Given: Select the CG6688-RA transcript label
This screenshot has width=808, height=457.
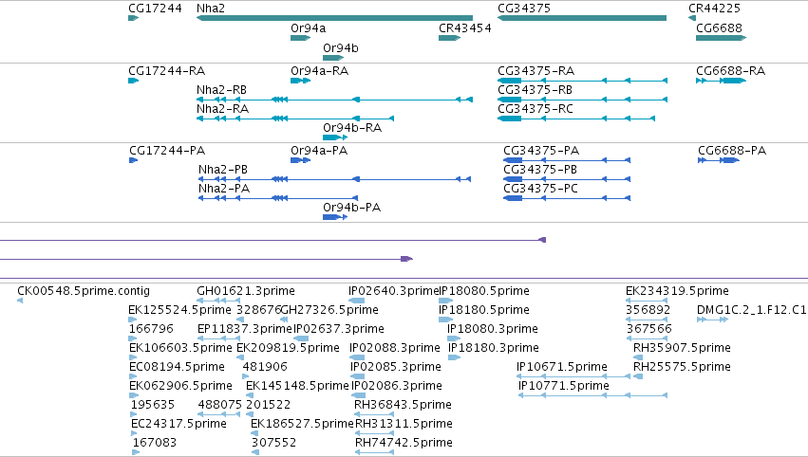Looking at the screenshot, I should (x=731, y=71).
